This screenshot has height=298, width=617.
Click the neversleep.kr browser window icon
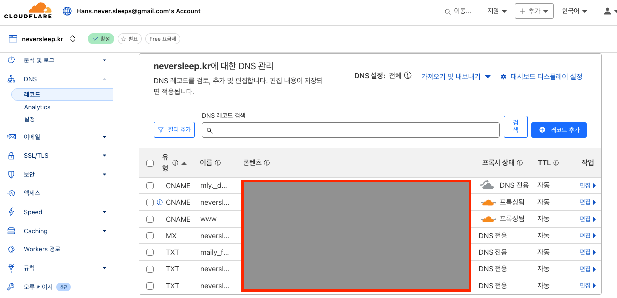click(x=13, y=39)
